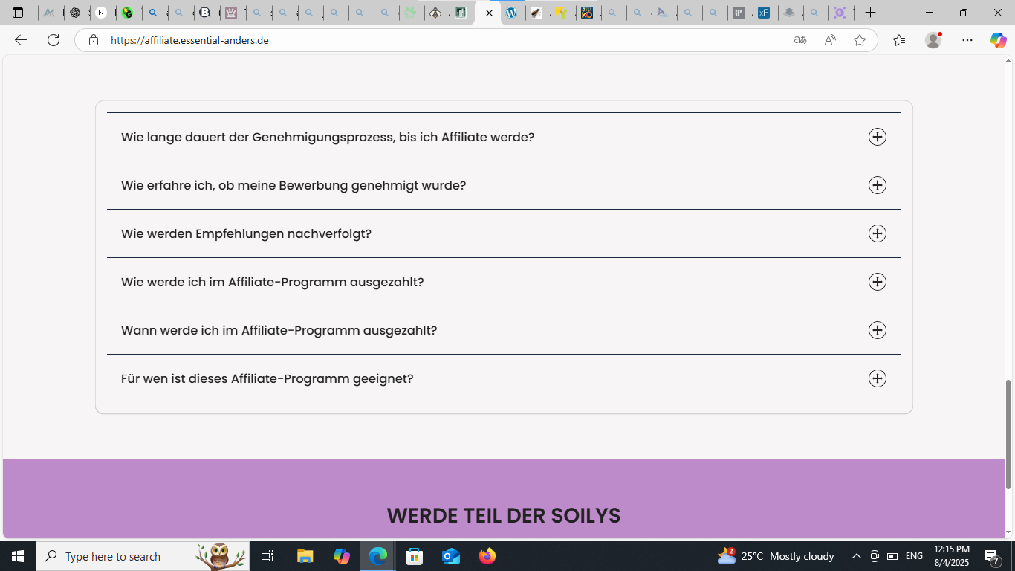Switch to the ant icon tab

[536, 13]
